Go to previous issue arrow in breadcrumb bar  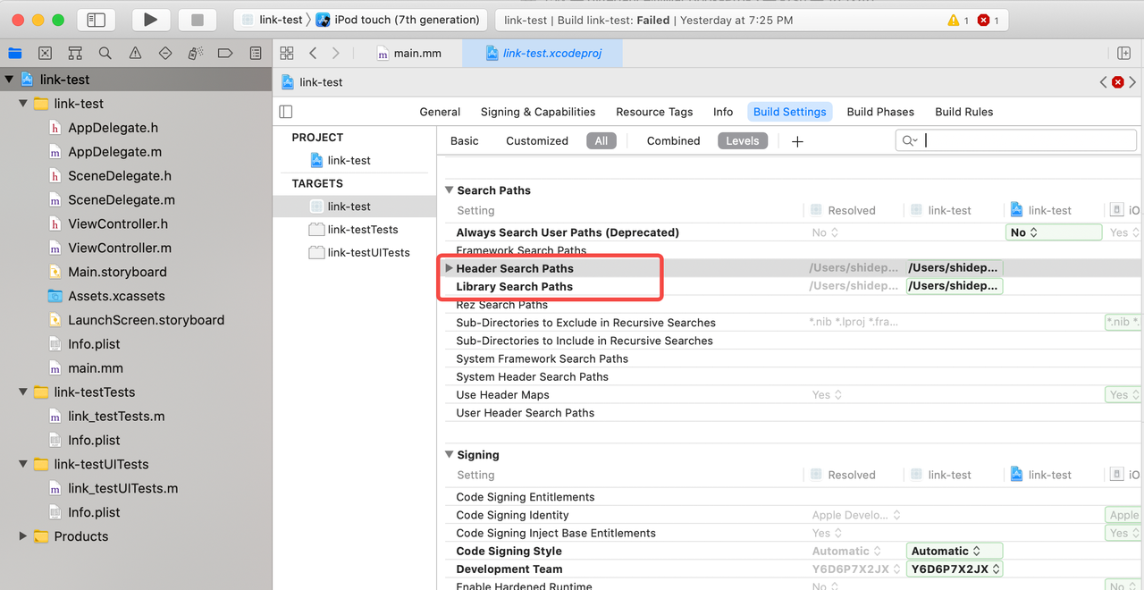(1104, 82)
